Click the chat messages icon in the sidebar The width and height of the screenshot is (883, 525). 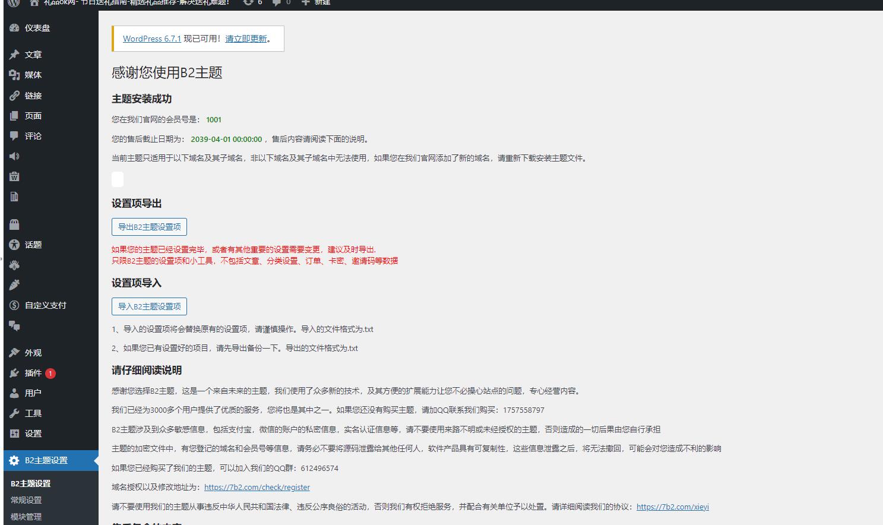coord(14,325)
